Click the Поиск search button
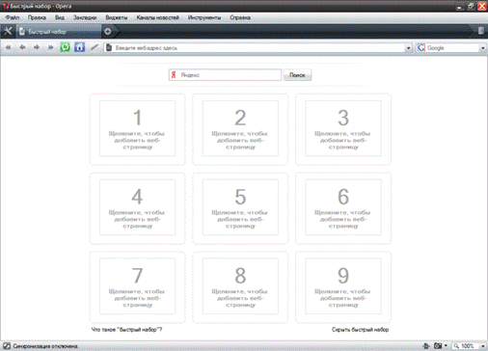The width and height of the screenshot is (488, 351). (x=297, y=75)
